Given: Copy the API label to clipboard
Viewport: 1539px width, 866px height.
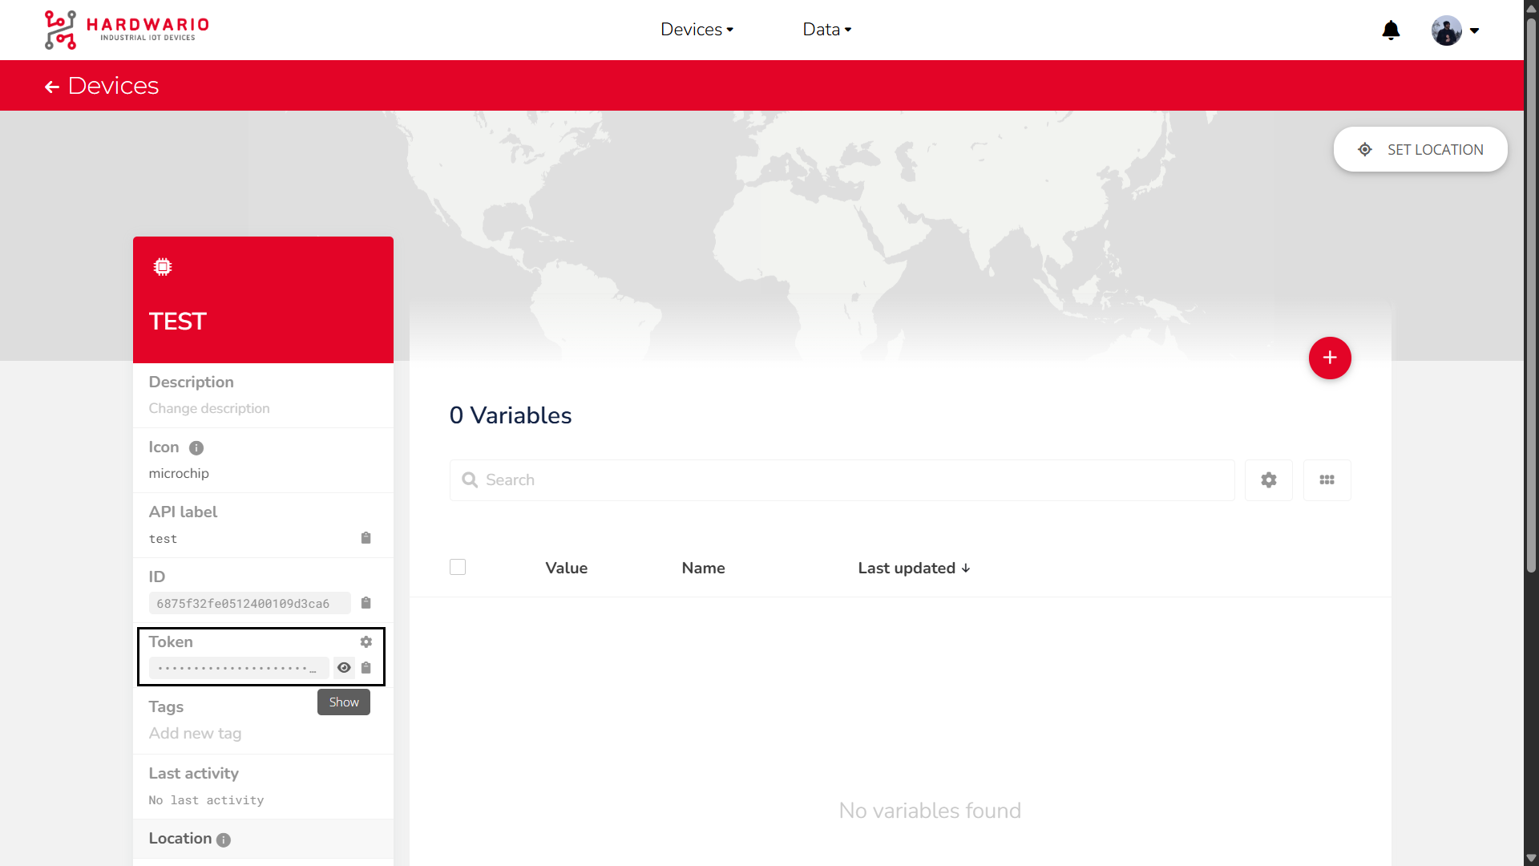Looking at the screenshot, I should [x=366, y=538].
